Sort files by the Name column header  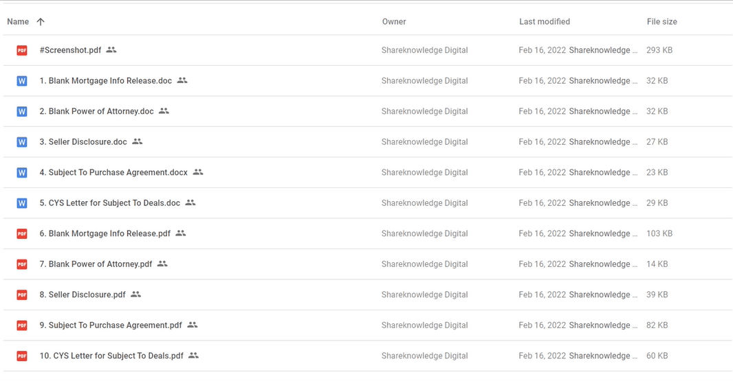18,21
